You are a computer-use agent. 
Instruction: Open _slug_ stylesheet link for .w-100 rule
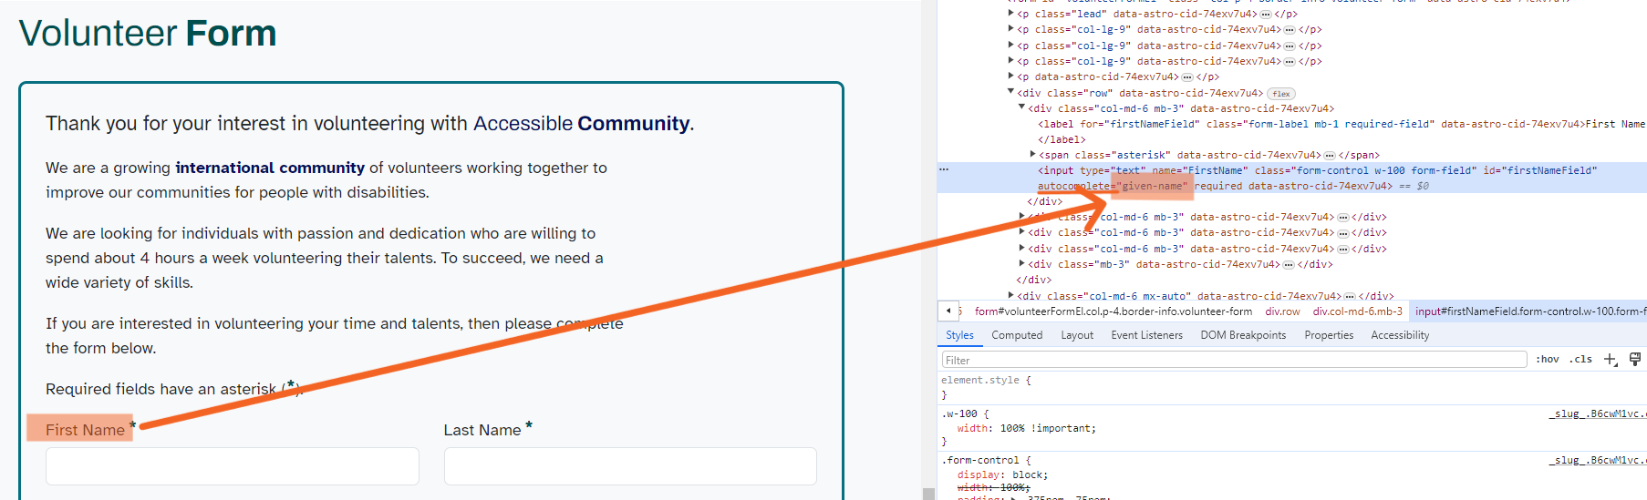1597,413
